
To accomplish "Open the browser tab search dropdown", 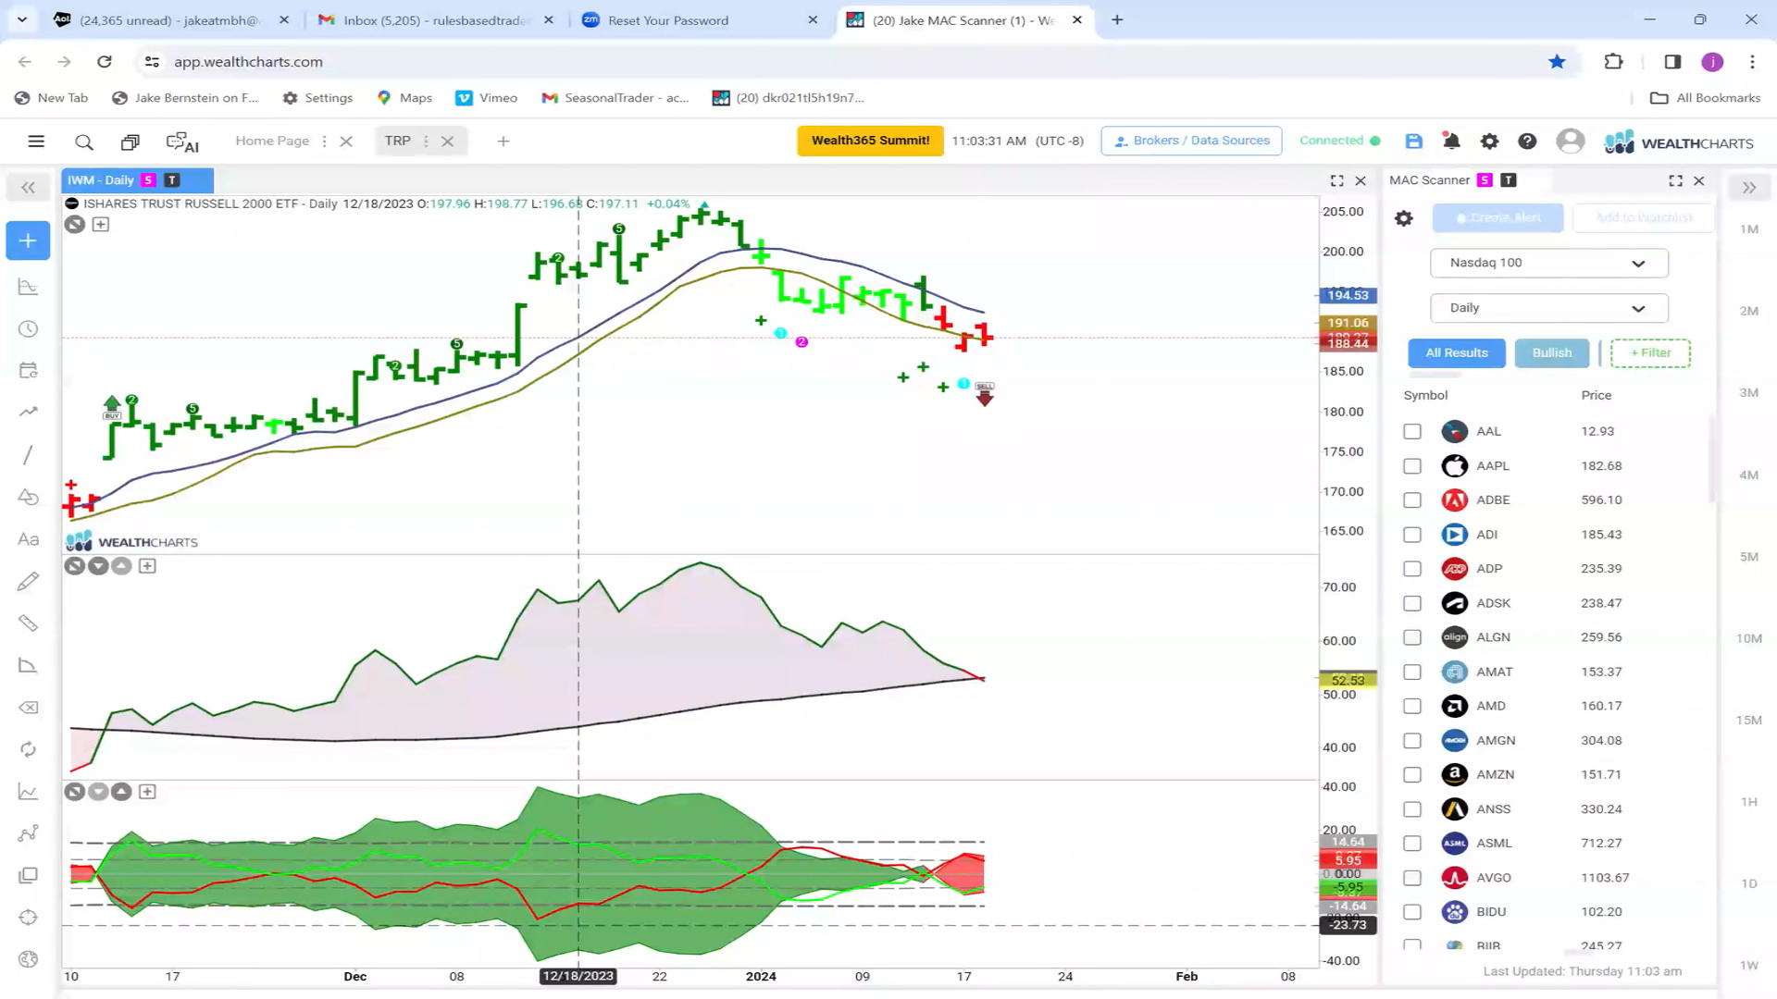I will pyautogui.click(x=22, y=19).
